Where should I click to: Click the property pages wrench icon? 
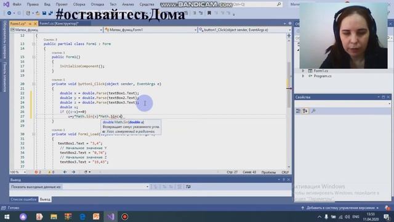(313, 111)
